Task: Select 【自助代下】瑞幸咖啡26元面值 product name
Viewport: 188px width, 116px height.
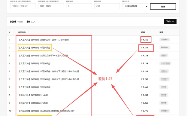Action: (x=33, y=103)
